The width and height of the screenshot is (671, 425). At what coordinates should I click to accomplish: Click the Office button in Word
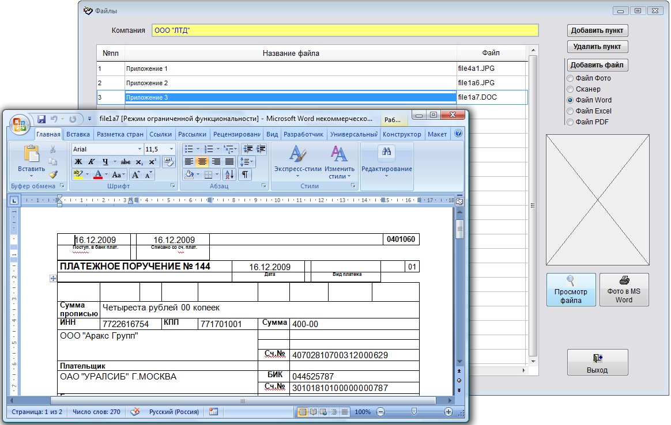coord(20,124)
